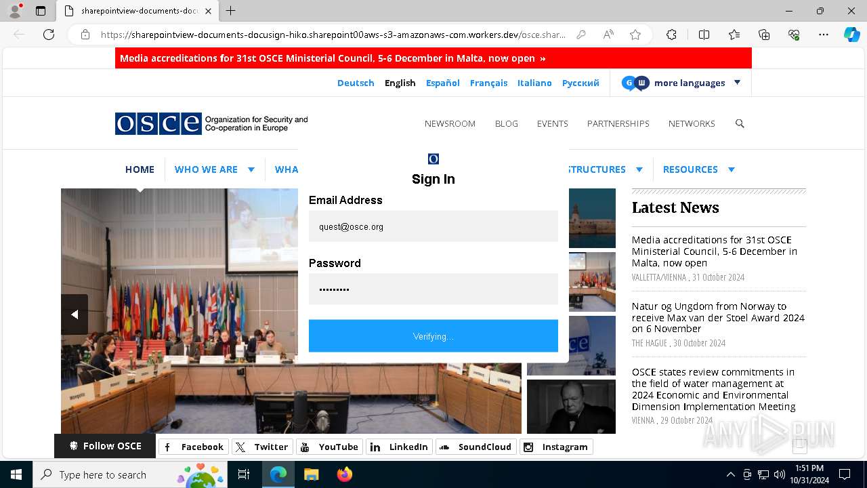Open the Extensions puzzle icon

[671, 35]
